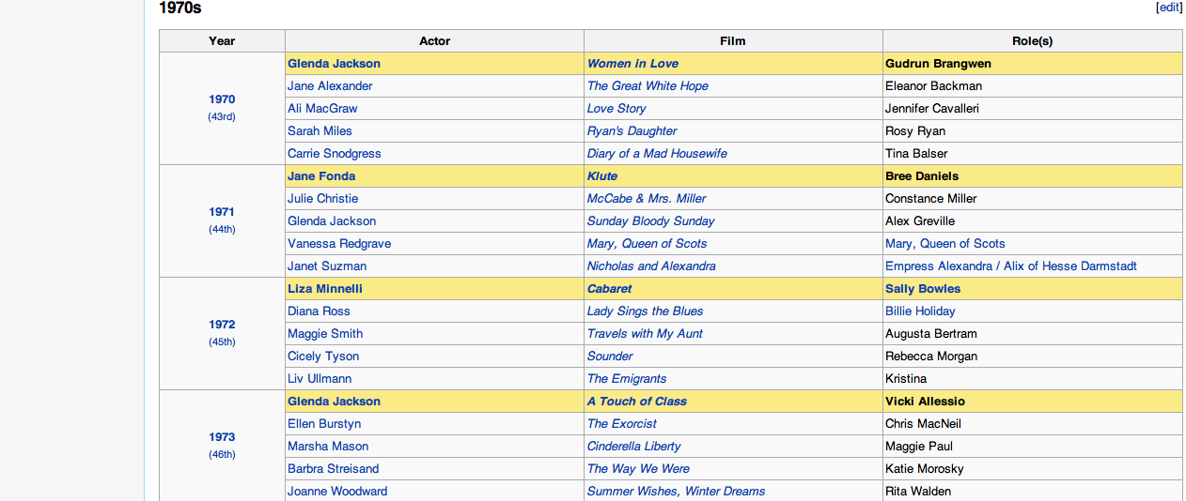The image size is (1186, 501).
Task: Open the Sarah Miles link
Action: pos(320,131)
